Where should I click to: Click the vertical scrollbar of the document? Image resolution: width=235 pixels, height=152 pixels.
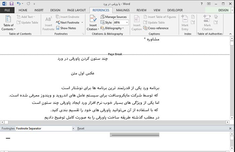click(x=232, y=80)
